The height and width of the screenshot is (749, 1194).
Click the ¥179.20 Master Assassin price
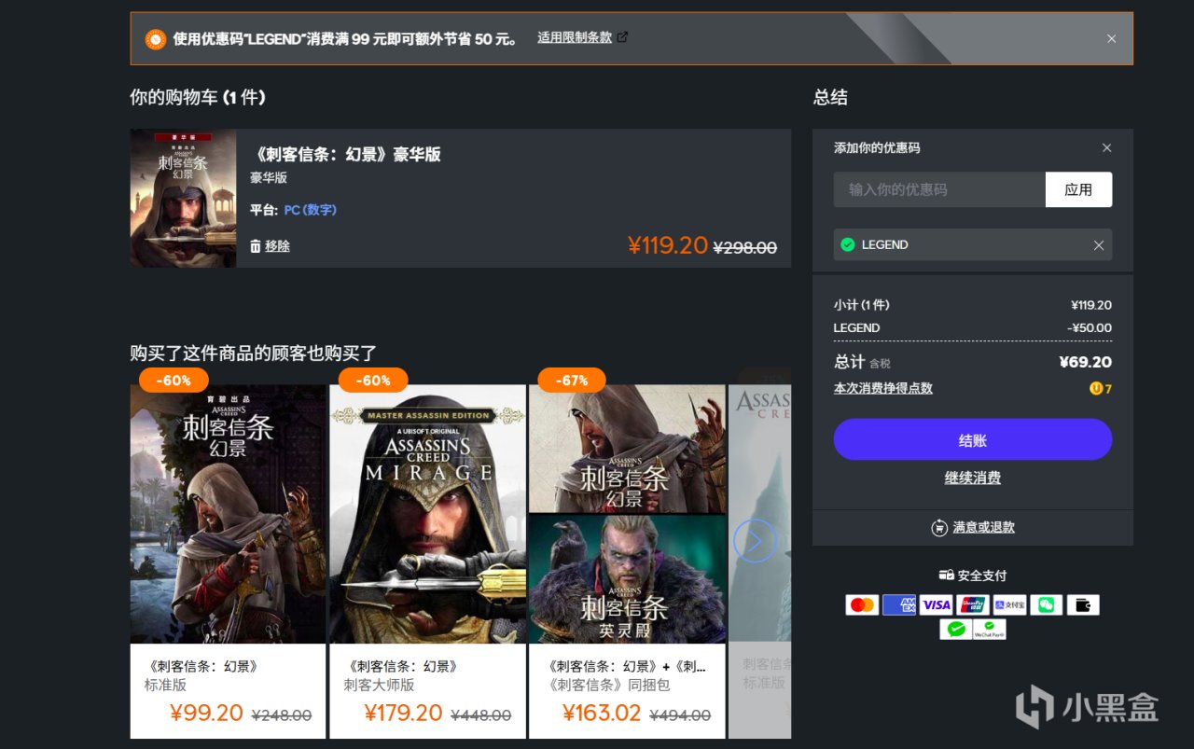(x=403, y=714)
